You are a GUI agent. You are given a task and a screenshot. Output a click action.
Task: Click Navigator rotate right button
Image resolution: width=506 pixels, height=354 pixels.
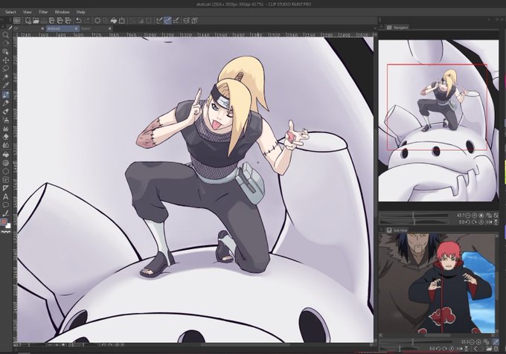tap(475, 222)
